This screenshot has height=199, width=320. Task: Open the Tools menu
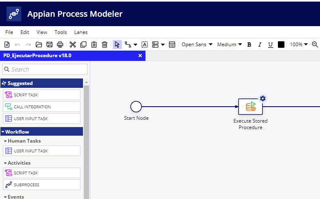pos(60,32)
